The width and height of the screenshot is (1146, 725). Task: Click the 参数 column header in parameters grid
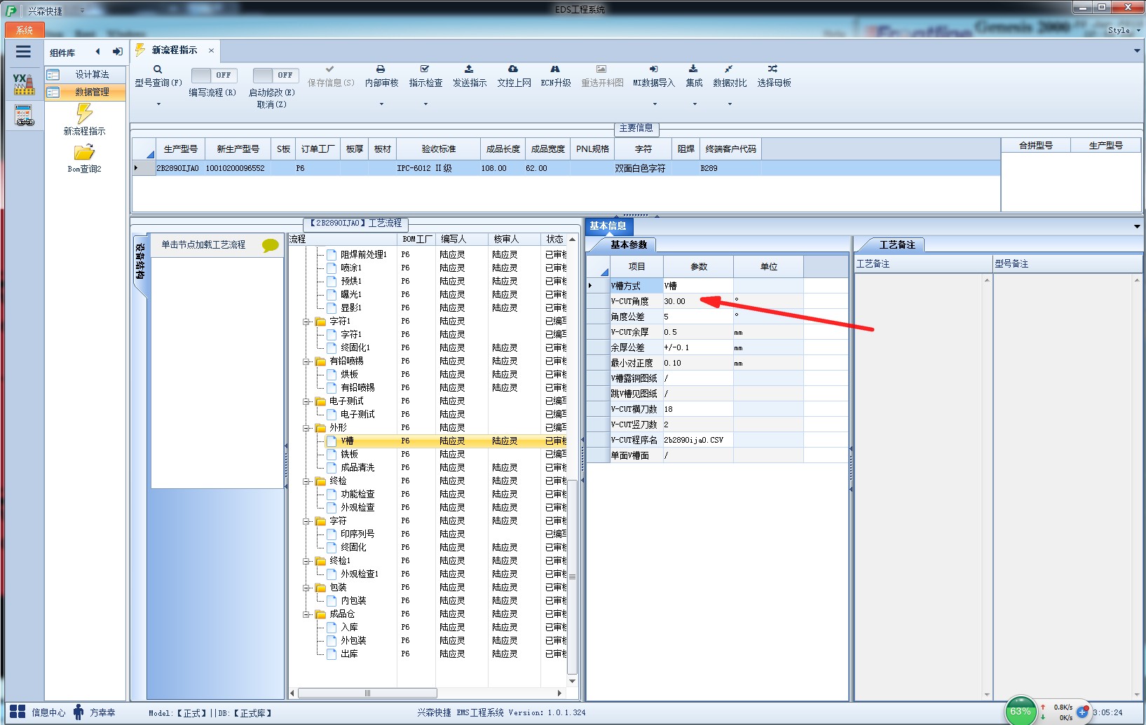[x=698, y=266]
